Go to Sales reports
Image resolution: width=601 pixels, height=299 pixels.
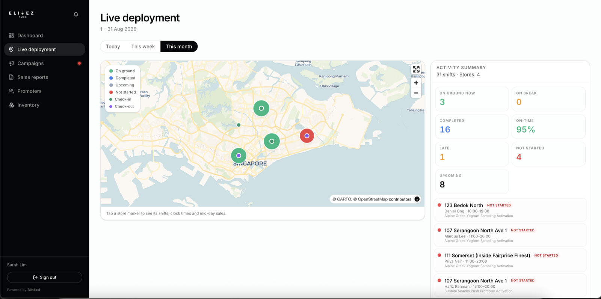[44, 77]
